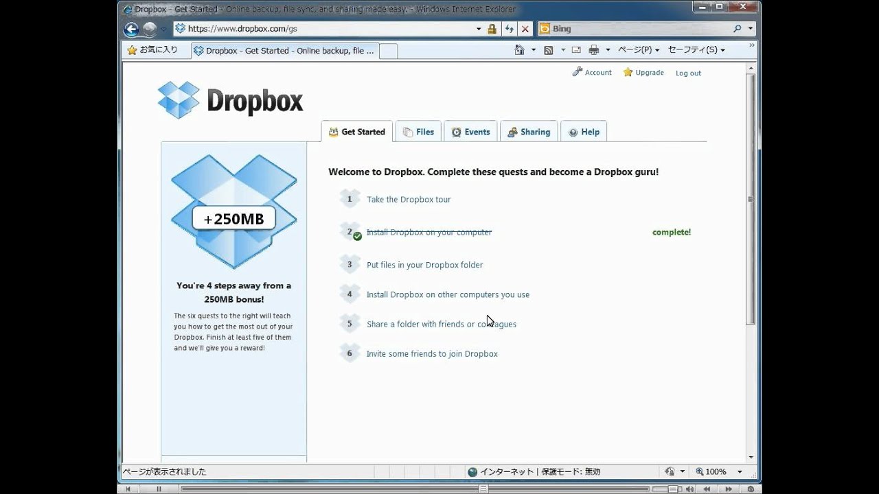This screenshot has height=494, width=879.
Task: Expand the feeds dropdown arrow
Action: (562, 50)
